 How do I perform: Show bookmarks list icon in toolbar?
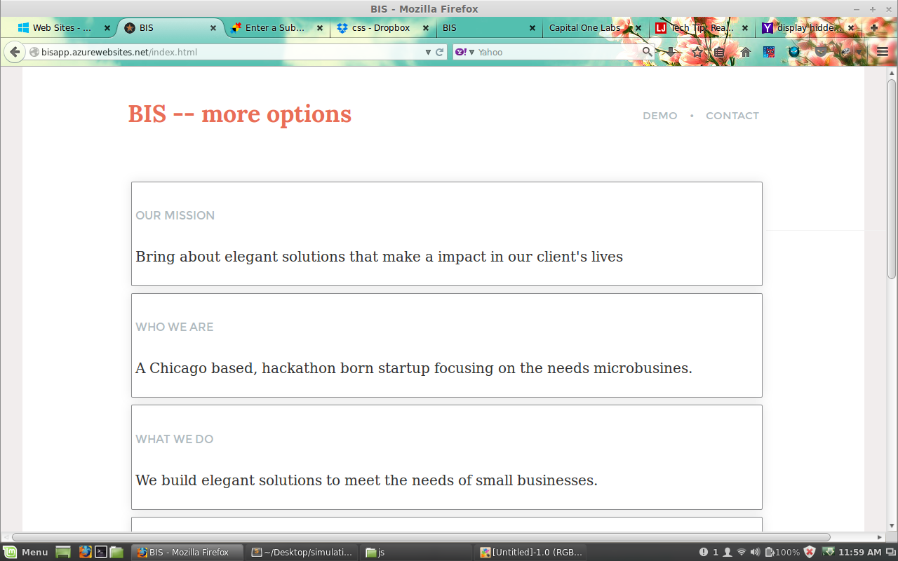pyautogui.click(x=719, y=52)
